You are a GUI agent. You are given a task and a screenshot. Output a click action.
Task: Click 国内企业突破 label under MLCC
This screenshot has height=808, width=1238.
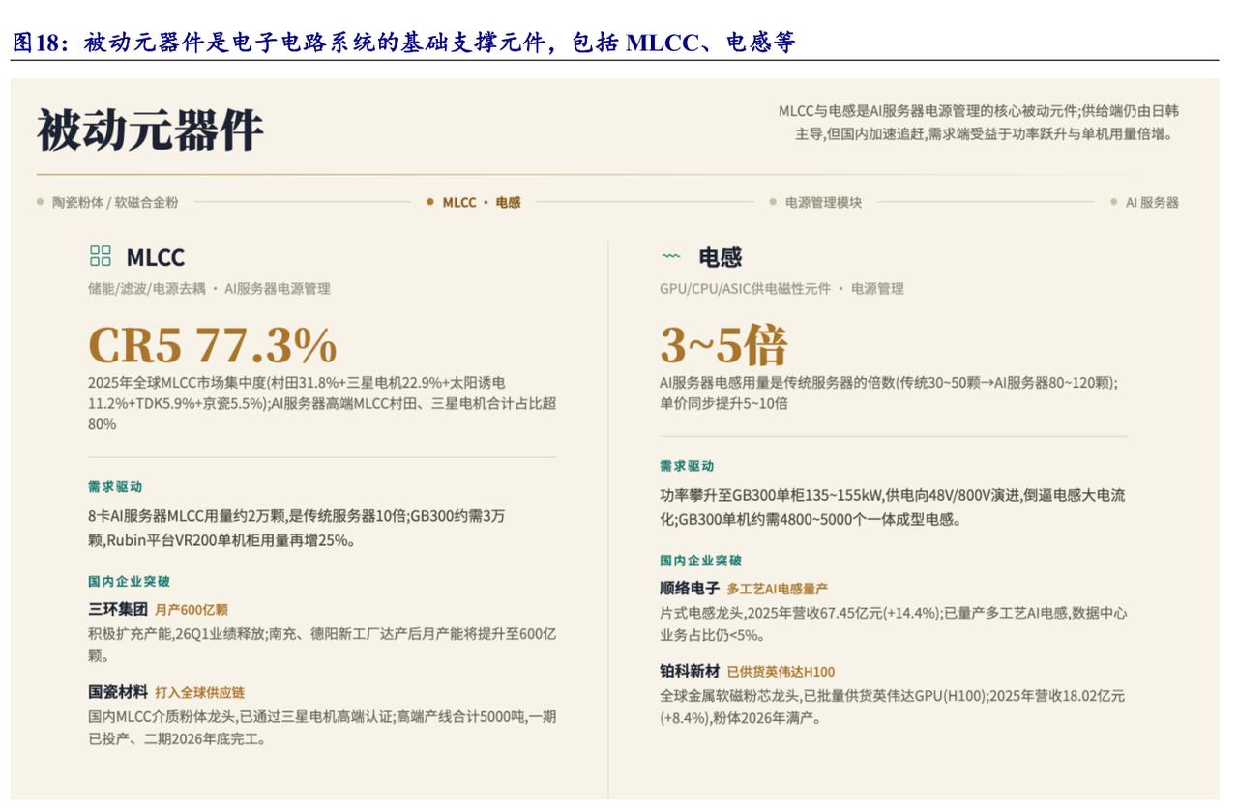click(x=129, y=581)
